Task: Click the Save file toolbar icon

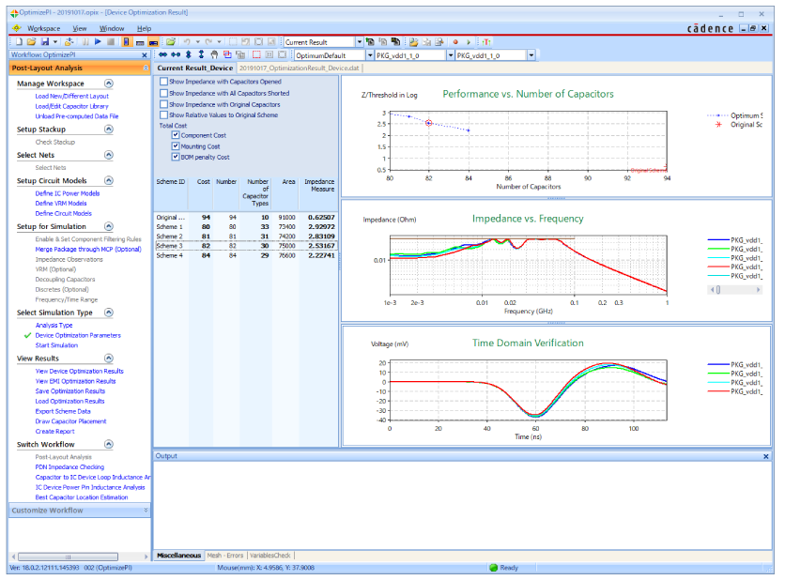Action: tap(43, 42)
